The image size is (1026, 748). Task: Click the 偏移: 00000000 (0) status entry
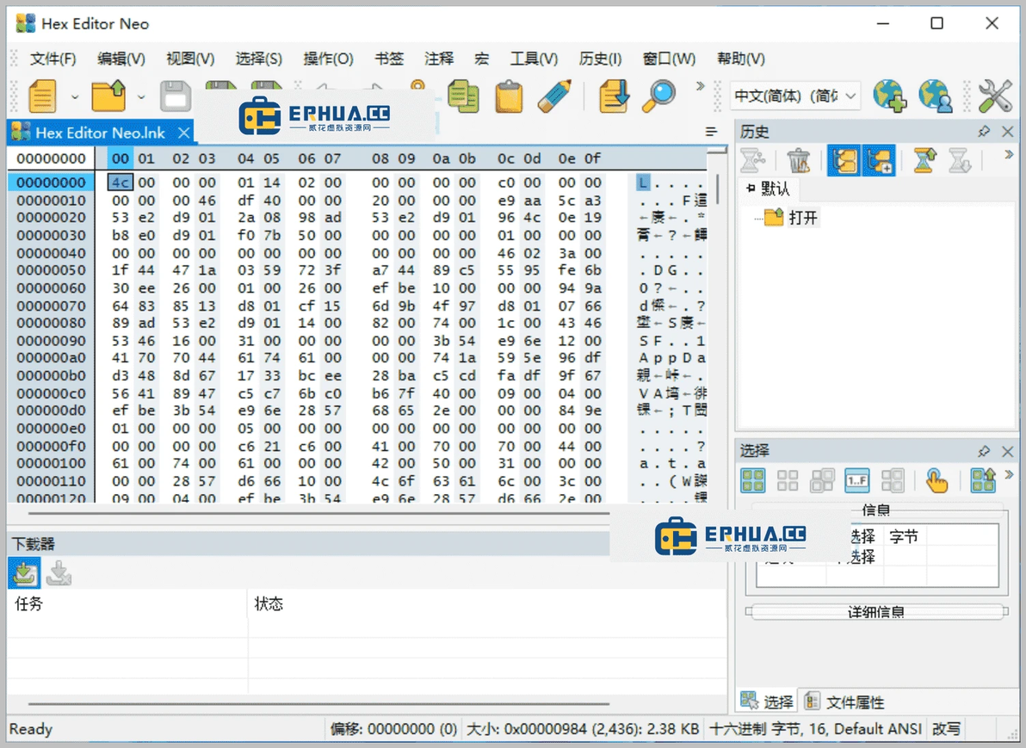(393, 728)
